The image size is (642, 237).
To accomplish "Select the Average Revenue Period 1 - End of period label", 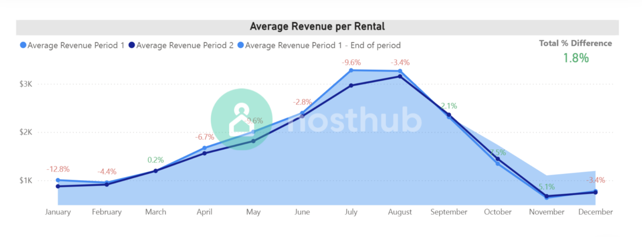I will pos(323,46).
